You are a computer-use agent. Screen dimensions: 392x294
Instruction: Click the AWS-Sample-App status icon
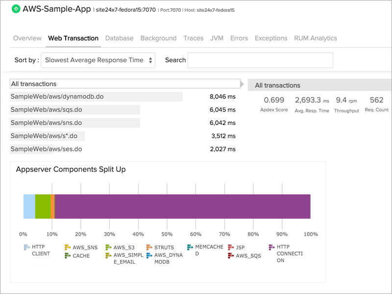[x=15, y=9]
